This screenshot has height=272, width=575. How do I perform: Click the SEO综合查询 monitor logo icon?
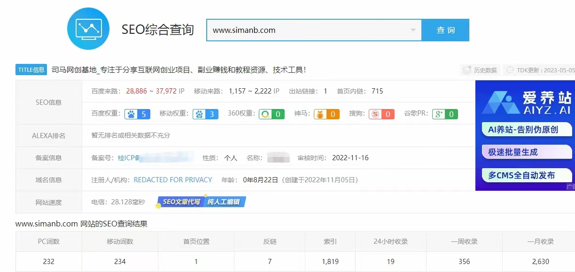point(88,29)
